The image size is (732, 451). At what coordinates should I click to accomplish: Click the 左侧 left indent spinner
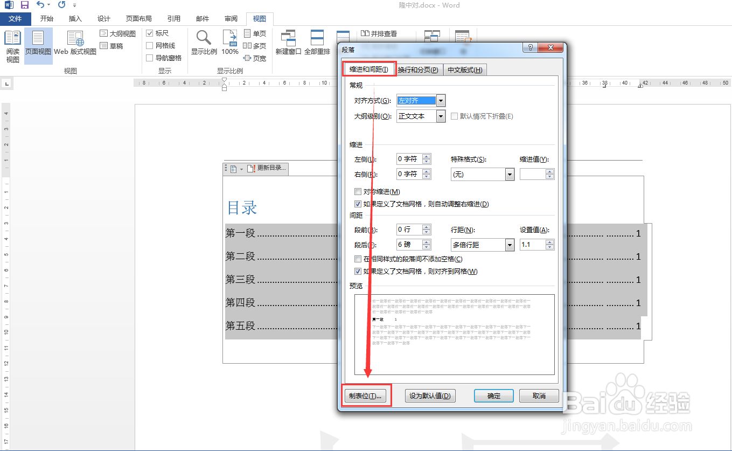[x=427, y=159]
